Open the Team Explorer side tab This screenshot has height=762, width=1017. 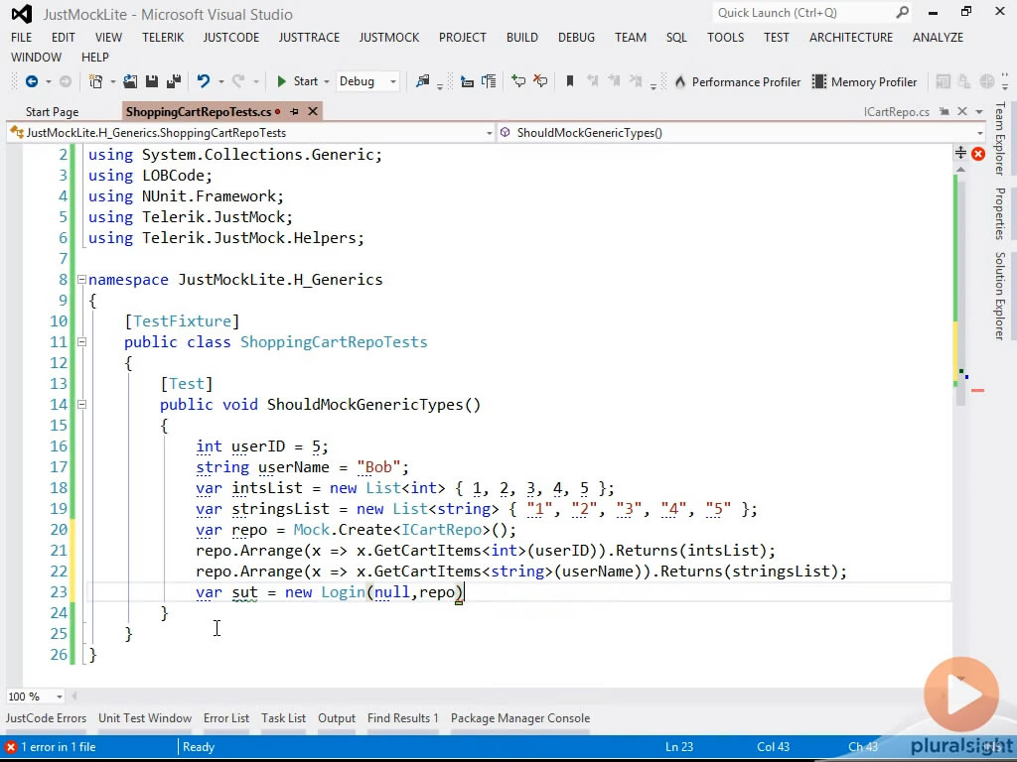tap(1000, 138)
